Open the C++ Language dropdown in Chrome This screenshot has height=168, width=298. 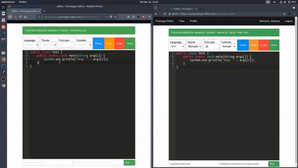177,46
